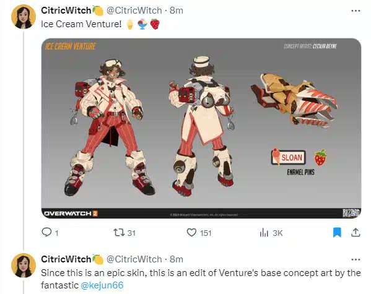371x294 pixels.
Task: Click the CitricWitch name on second tweet
Action: point(66,259)
